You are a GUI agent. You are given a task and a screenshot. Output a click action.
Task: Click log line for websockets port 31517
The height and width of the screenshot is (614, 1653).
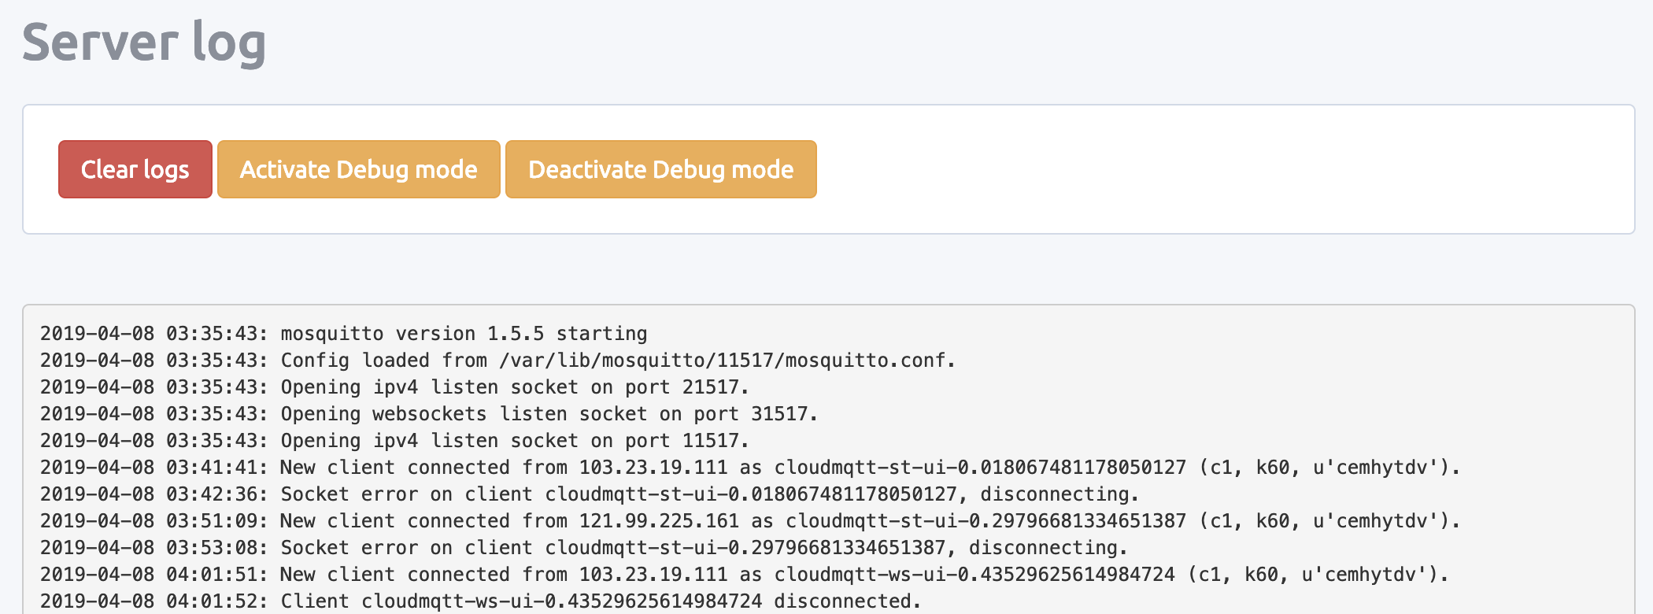429,414
